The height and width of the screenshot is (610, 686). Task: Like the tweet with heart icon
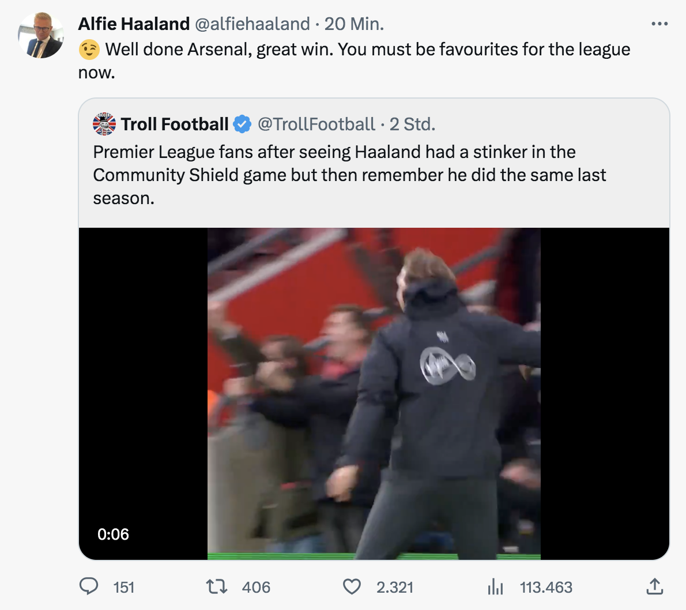(x=352, y=587)
